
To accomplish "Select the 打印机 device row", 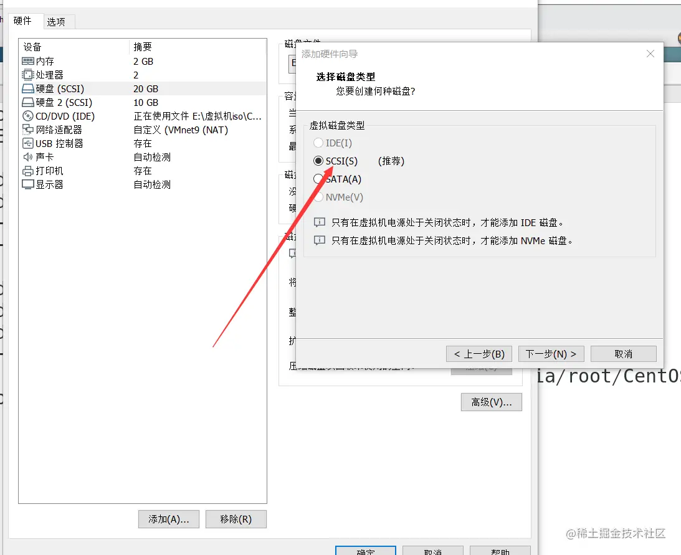I will 143,171.
